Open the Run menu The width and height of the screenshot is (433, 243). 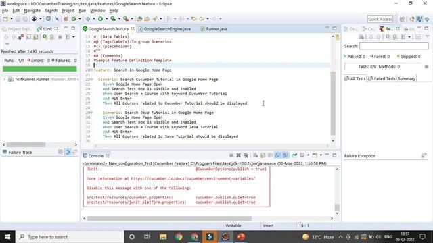83,11
